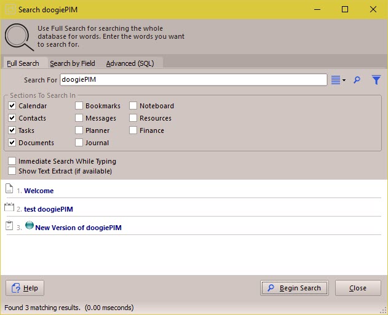388x315 pixels.
Task: Enable the Bookmarks section checkbox
Action: 79,106
